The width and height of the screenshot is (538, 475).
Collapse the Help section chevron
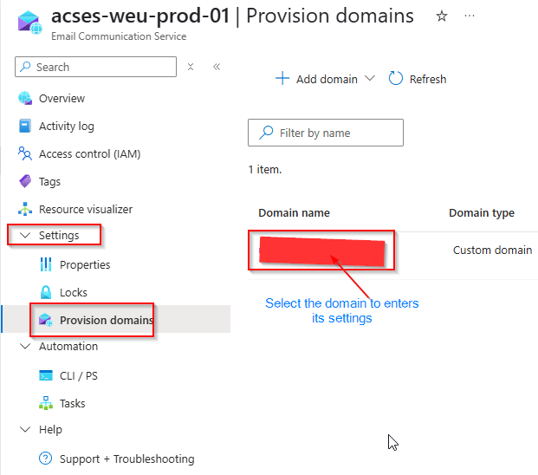click(23, 430)
